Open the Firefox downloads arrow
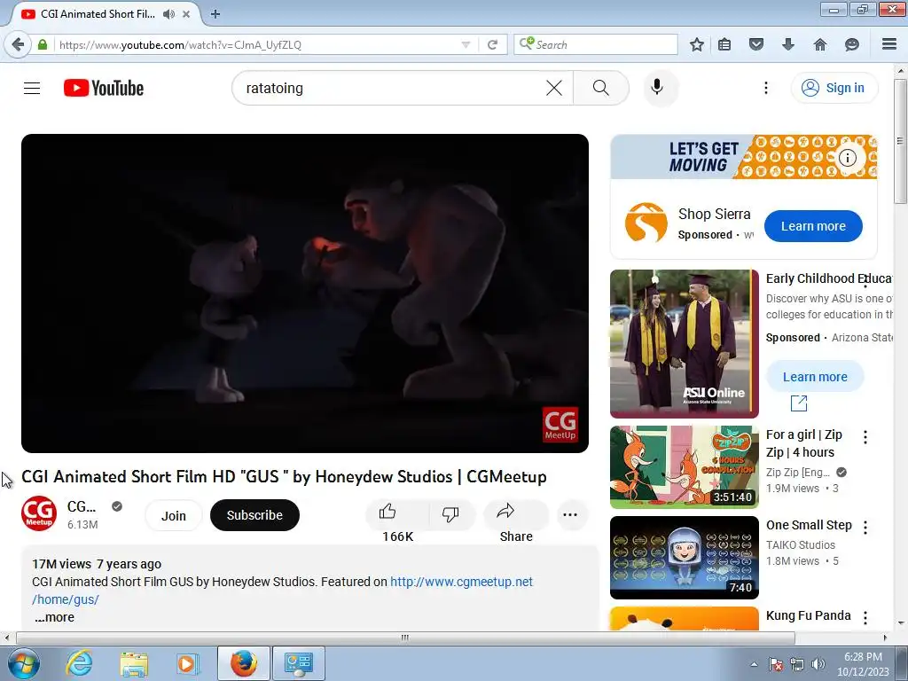Screen dimensions: 908x681 pos(788,44)
